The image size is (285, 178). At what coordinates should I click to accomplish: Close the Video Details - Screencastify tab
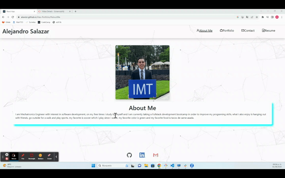(70, 12)
